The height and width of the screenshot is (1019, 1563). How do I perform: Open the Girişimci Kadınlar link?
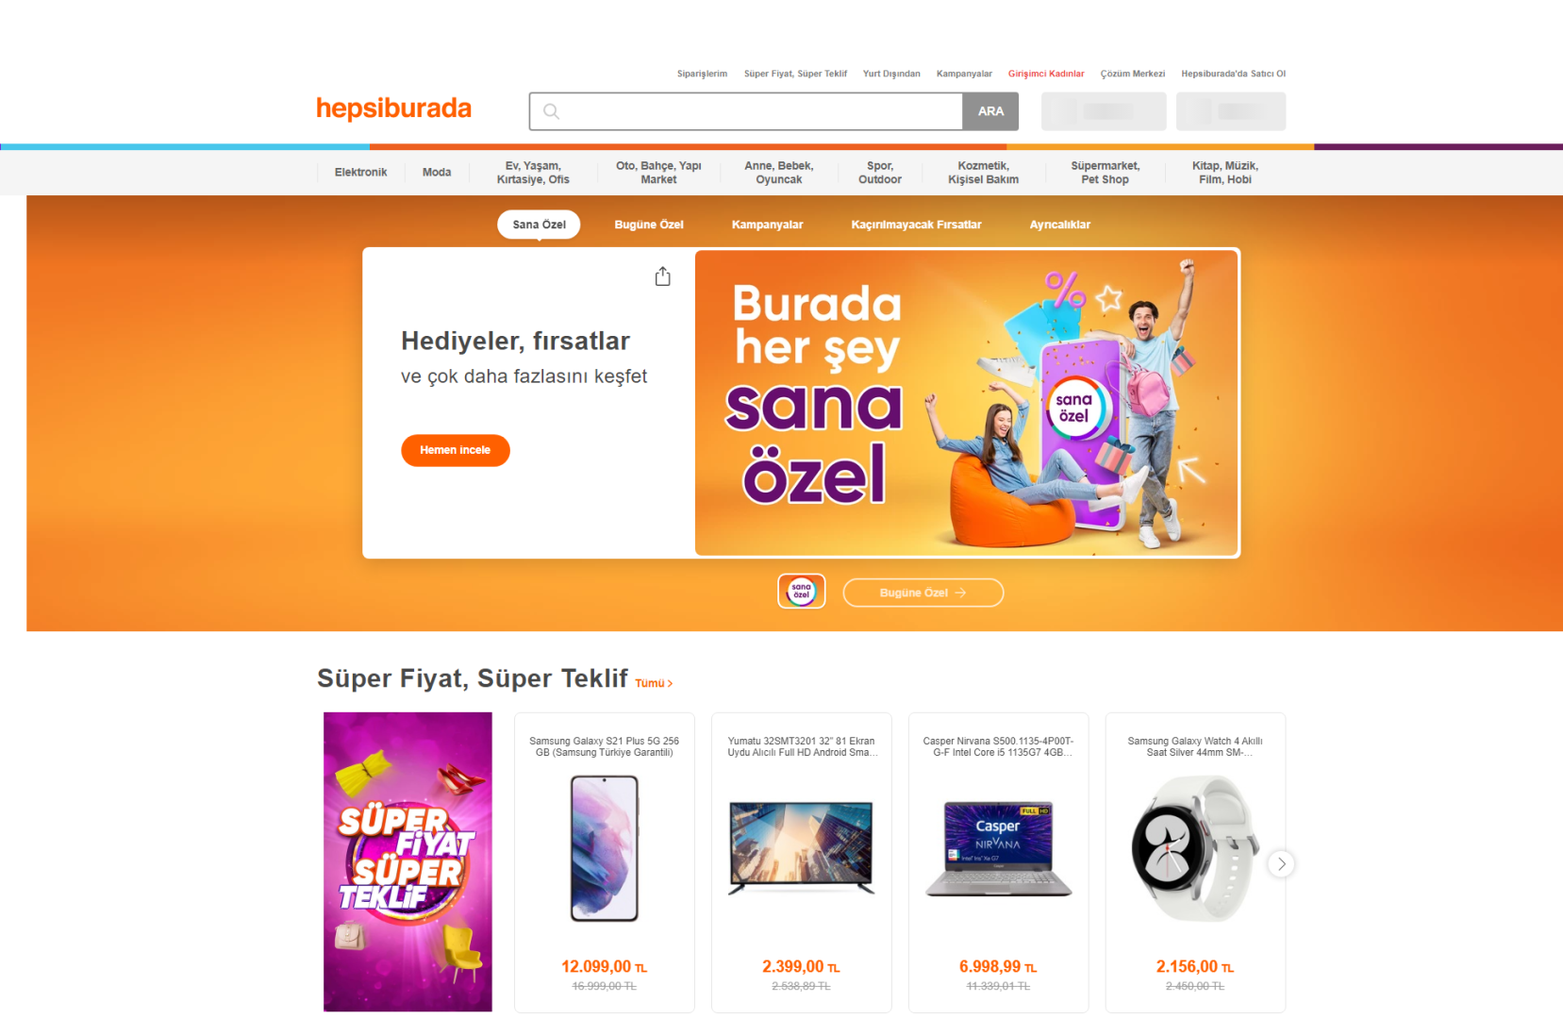(x=1046, y=74)
